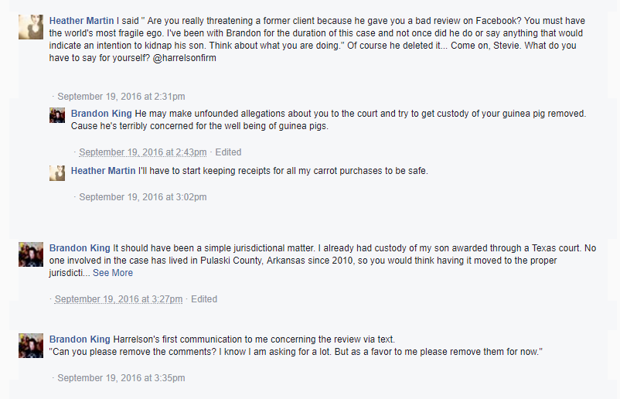The width and height of the screenshot is (620, 399).
Task: Open Heather Martin's name on the carrot receipts reply
Action: click(103, 171)
